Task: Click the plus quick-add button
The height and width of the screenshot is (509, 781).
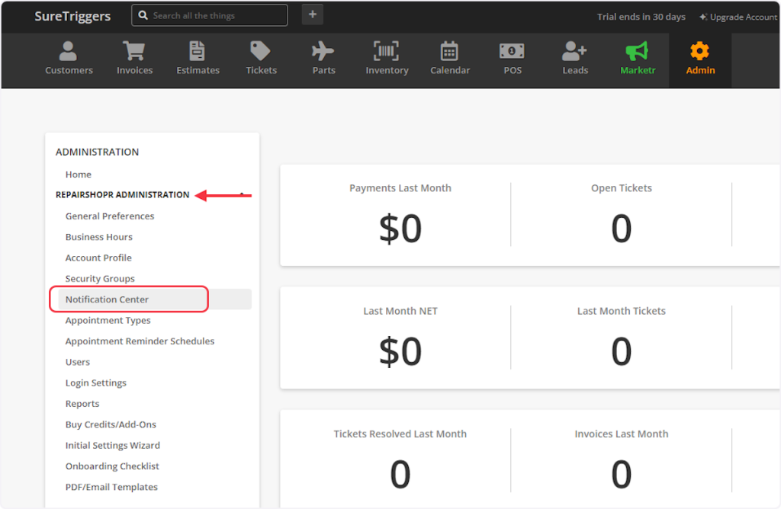Action: tap(313, 15)
